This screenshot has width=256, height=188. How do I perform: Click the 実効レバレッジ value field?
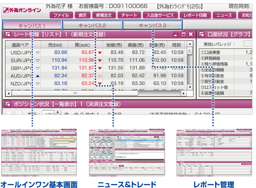tap(248, 44)
